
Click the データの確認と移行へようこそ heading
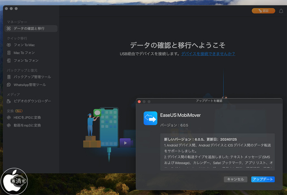pyautogui.click(x=178, y=45)
